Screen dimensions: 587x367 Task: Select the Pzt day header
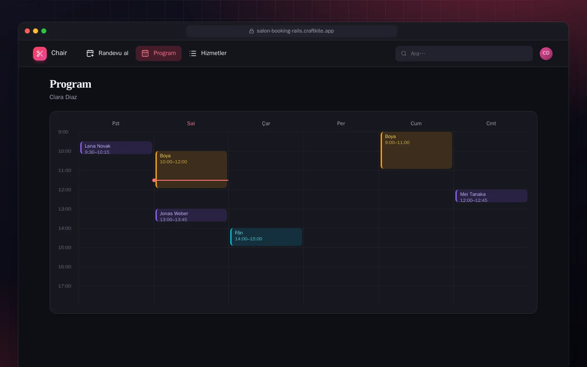[116, 123]
